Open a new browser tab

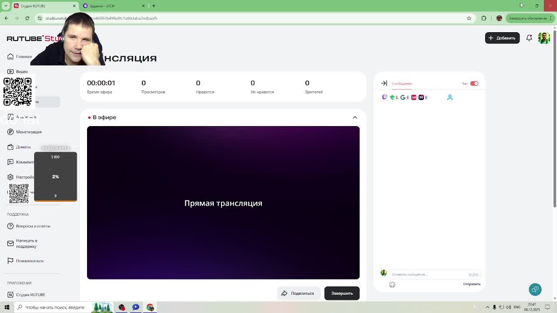[x=154, y=6]
